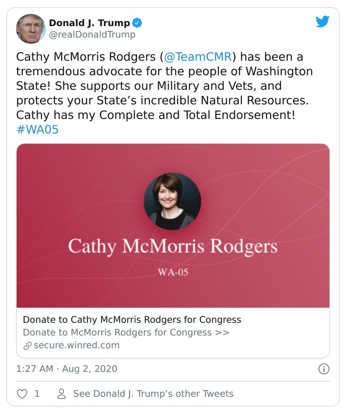This screenshot has height=415, width=347.
Task: See Donald J. Trump's other Tweets
Action: pos(153,394)
